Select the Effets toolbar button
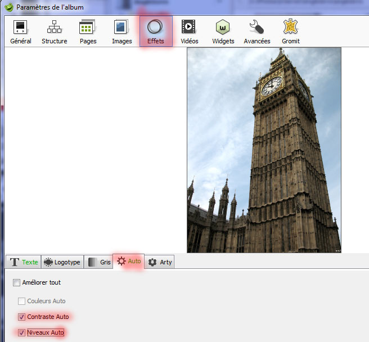 pyautogui.click(x=156, y=31)
